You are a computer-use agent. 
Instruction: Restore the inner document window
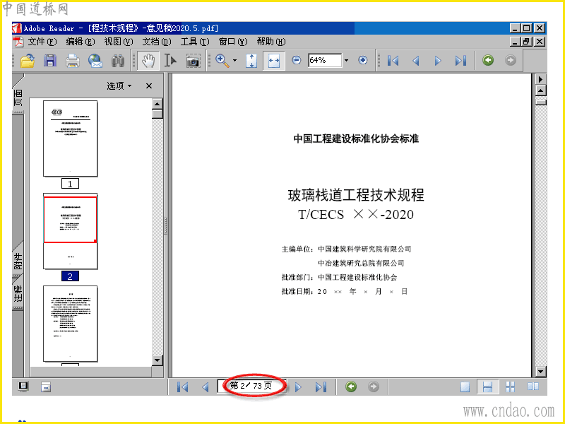coord(526,42)
